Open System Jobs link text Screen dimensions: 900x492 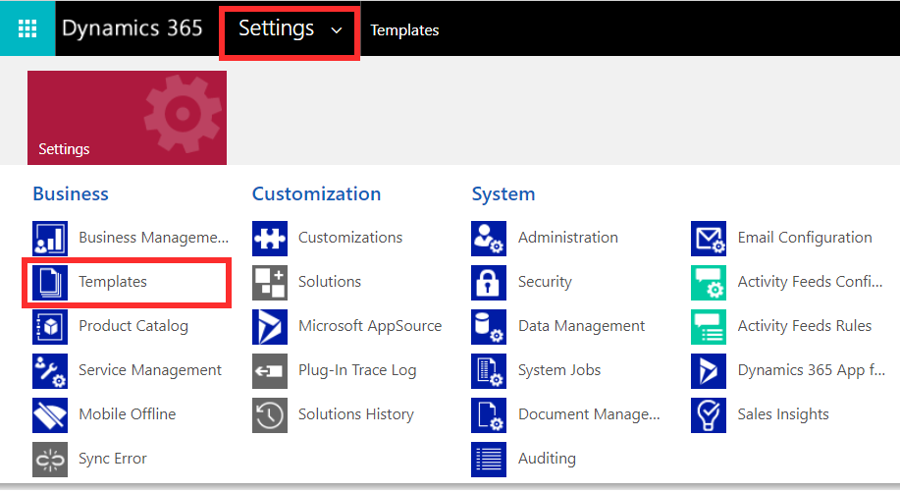[x=559, y=369]
